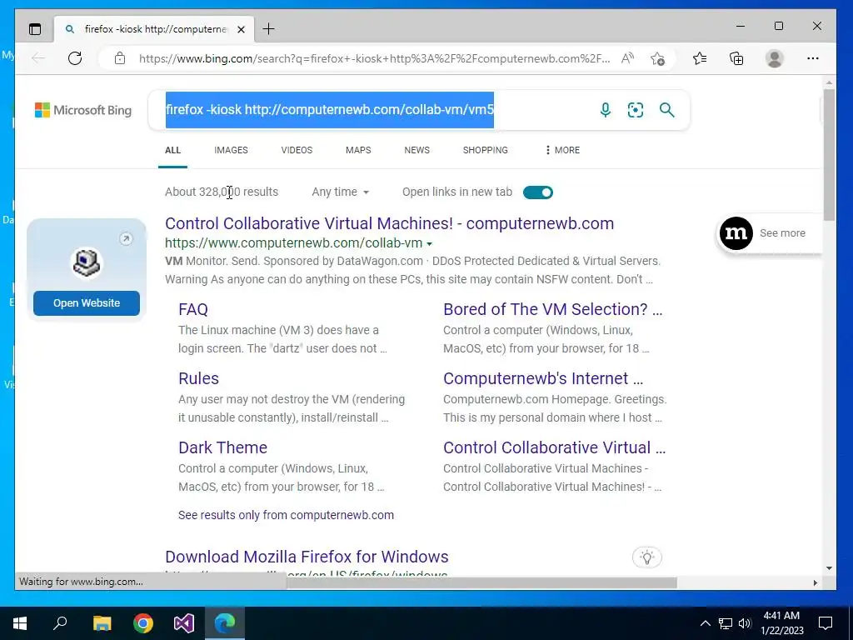
Task: Switch to the ALL results tab
Action: point(173,150)
